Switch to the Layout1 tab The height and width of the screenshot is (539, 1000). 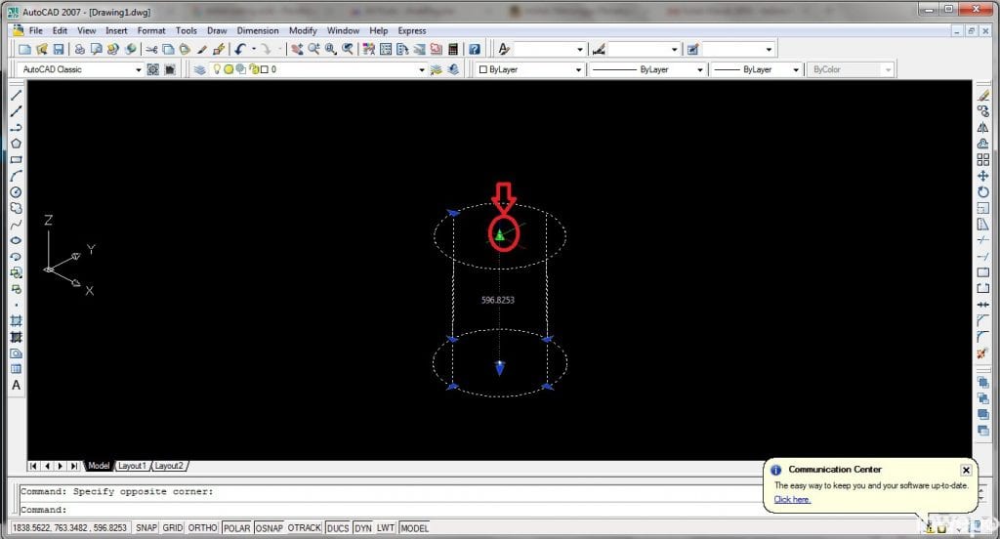[132, 466]
